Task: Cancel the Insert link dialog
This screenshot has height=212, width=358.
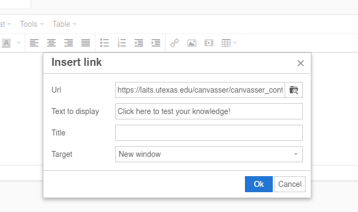Action: point(290,184)
